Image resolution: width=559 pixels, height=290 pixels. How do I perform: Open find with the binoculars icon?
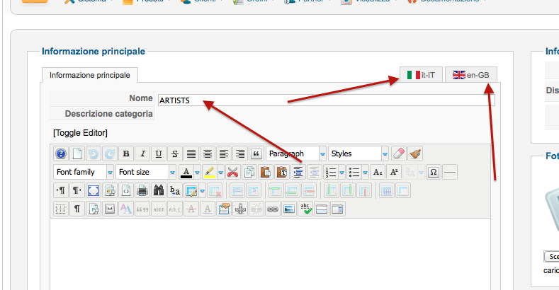[x=158, y=190]
